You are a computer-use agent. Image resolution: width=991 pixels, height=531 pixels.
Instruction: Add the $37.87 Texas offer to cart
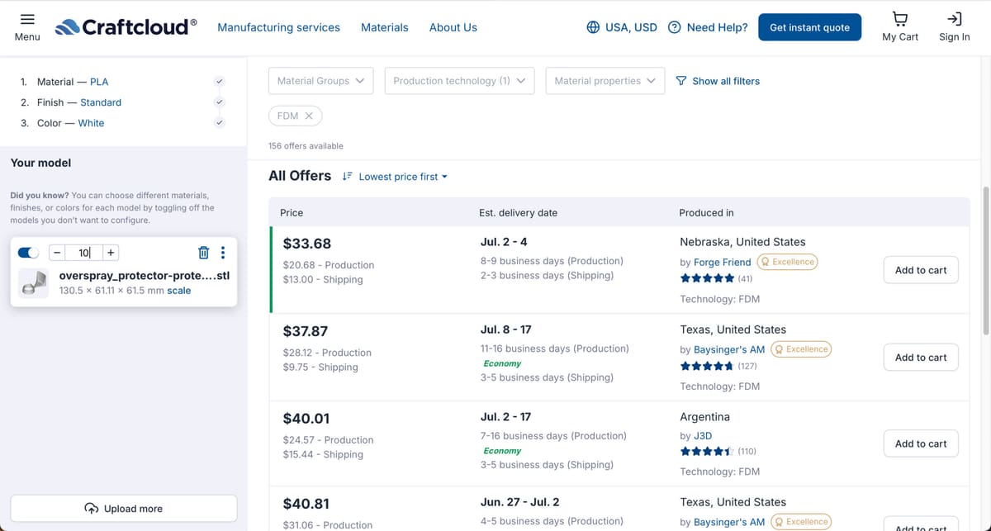coord(921,358)
